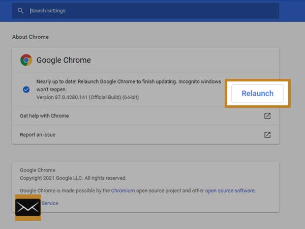Follow the open source software link
Screen dimensions: 305x229
tap(230, 191)
